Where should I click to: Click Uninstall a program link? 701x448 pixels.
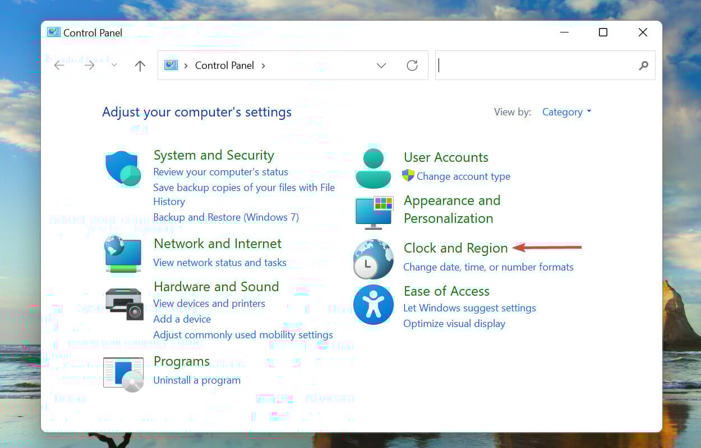pos(197,380)
